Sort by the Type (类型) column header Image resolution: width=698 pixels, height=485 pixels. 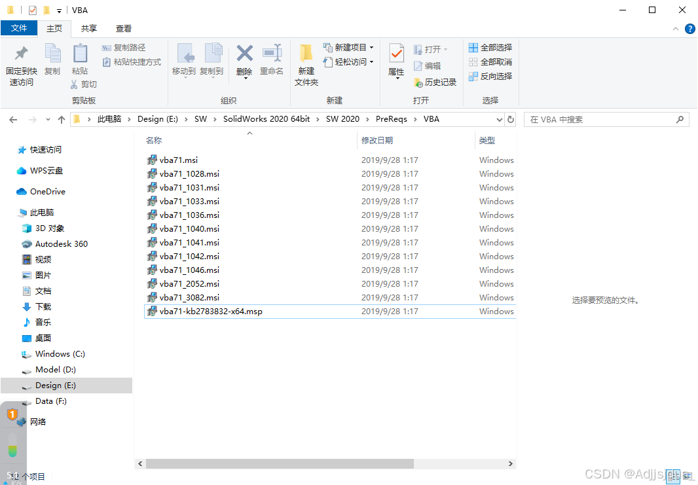point(487,141)
